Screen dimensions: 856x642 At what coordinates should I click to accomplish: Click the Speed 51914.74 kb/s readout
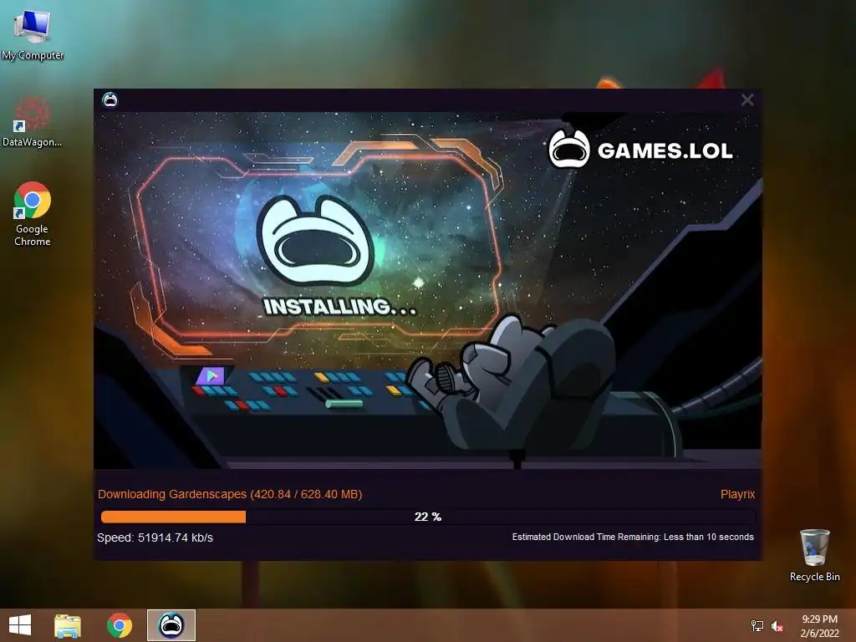pyautogui.click(x=155, y=538)
